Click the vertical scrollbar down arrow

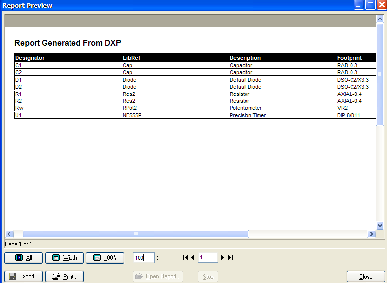pyautogui.click(x=380, y=225)
